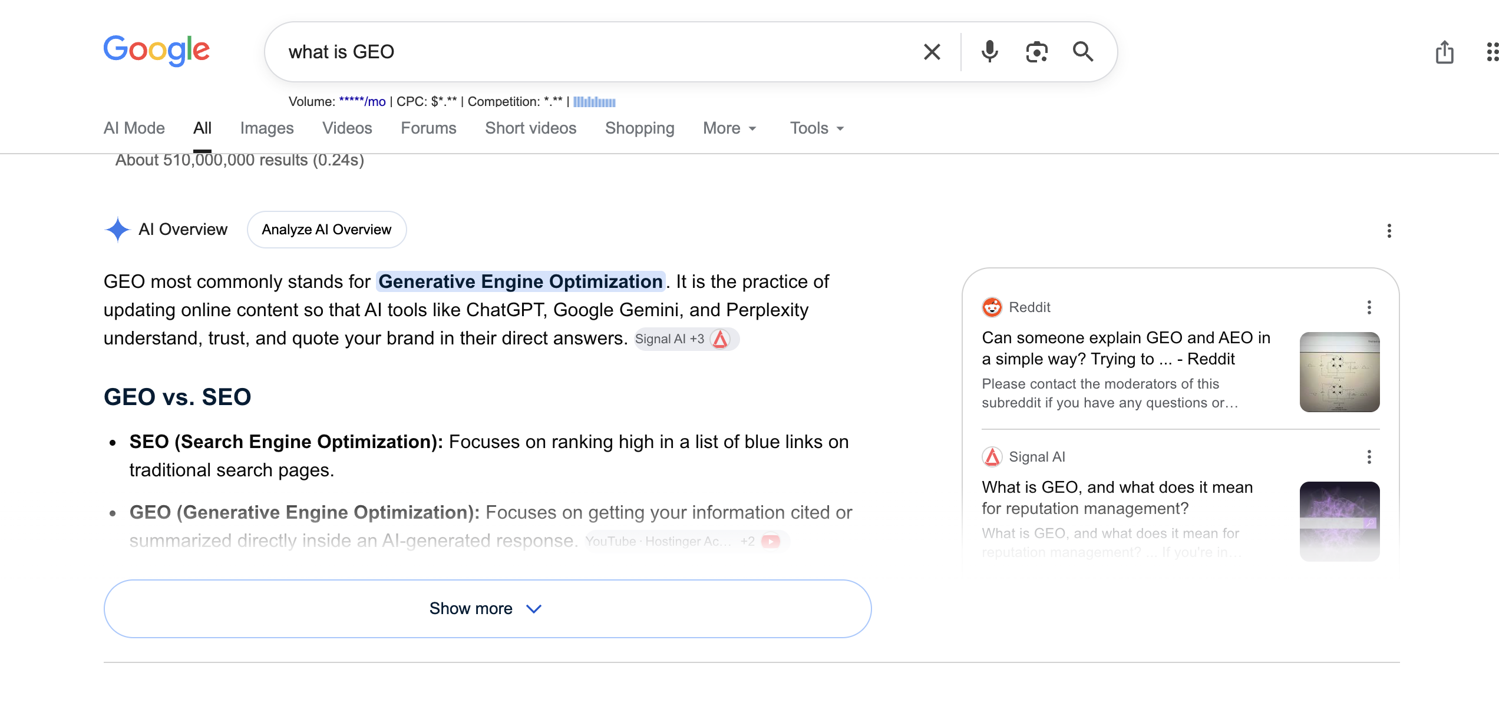The height and width of the screenshot is (703, 1499).
Task: Open the Videos tab
Action: (x=347, y=128)
